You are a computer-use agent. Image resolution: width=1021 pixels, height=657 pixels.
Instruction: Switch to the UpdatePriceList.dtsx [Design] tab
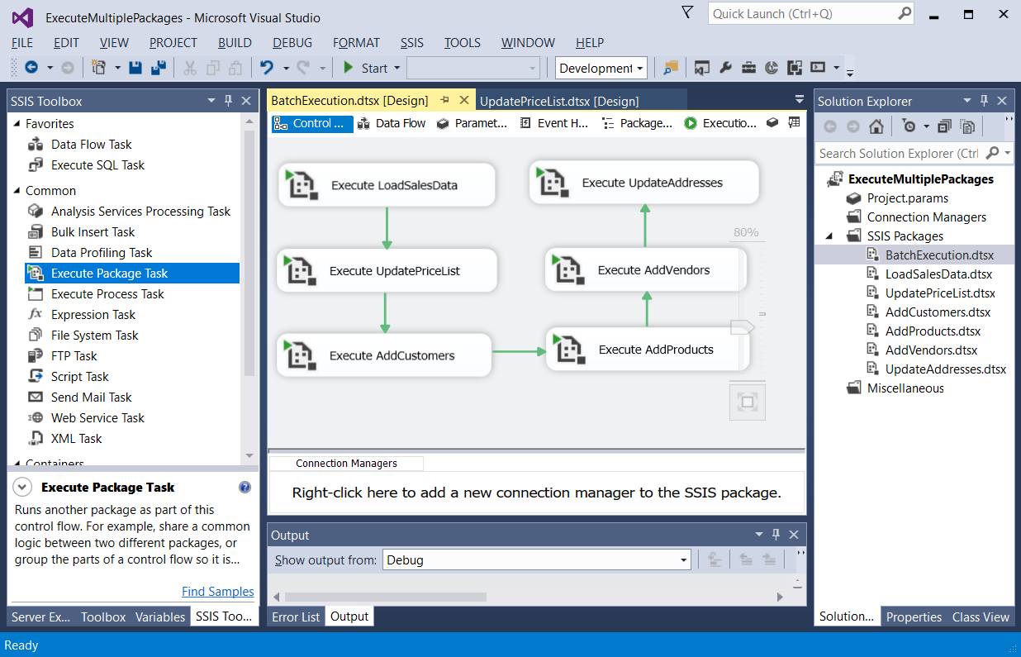tap(559, 101)
